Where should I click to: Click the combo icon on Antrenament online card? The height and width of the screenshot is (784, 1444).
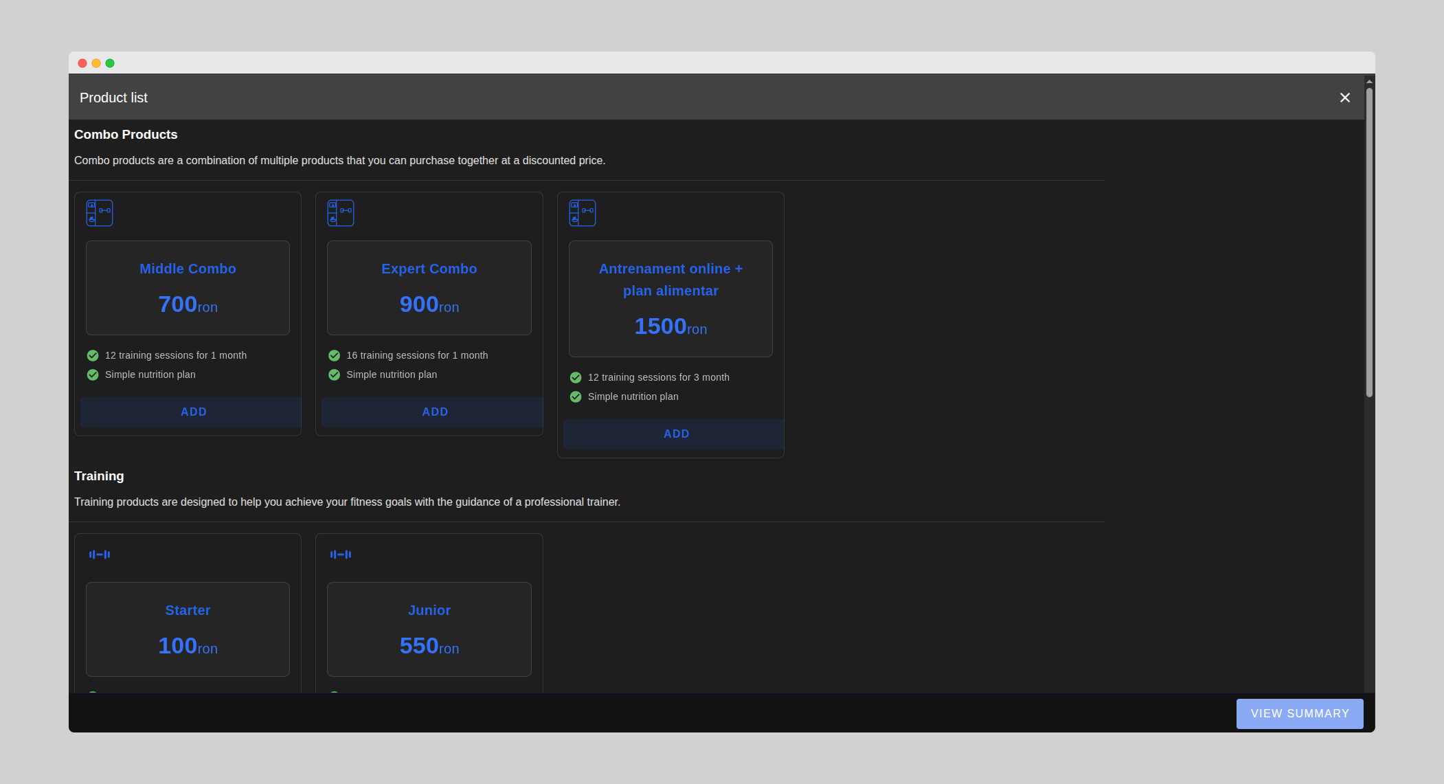pos(583,213)
